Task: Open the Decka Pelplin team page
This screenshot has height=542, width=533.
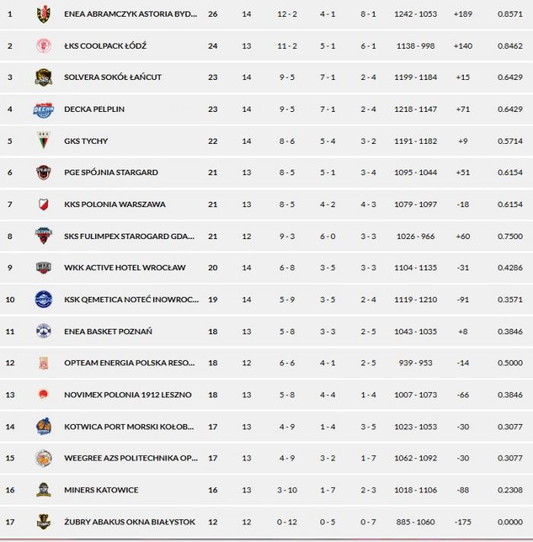Action: [94, 109]
